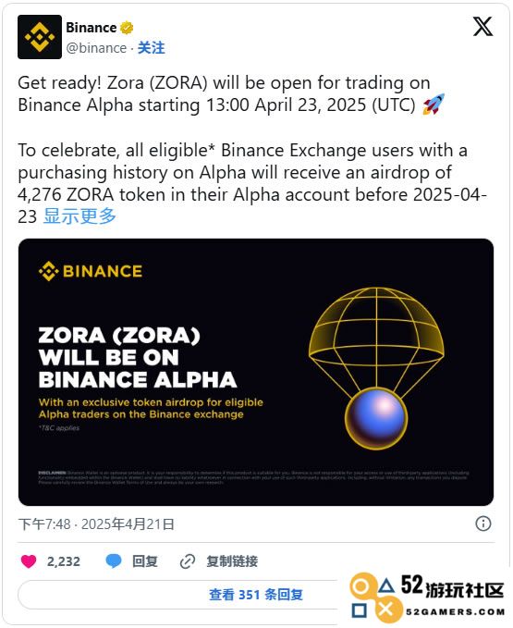Image resolution: width=513 pixels, height=628 pixels.
Task: Open the X logo in the corner
Action: pyautogui.click(x=483, y=27)
